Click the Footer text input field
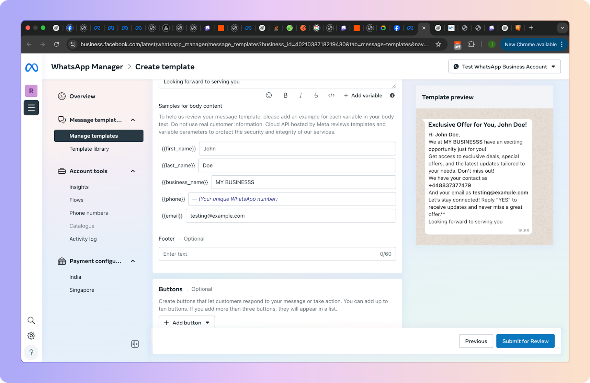Image resolution: width=590 pixels, height=383 pixels. point(277,254)
